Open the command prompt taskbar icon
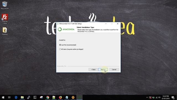 35,97
